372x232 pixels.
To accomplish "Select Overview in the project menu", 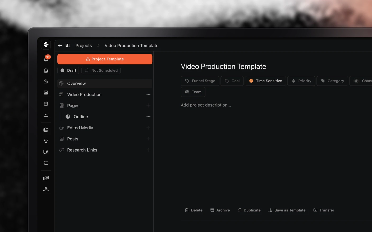I will coord(105,83).
